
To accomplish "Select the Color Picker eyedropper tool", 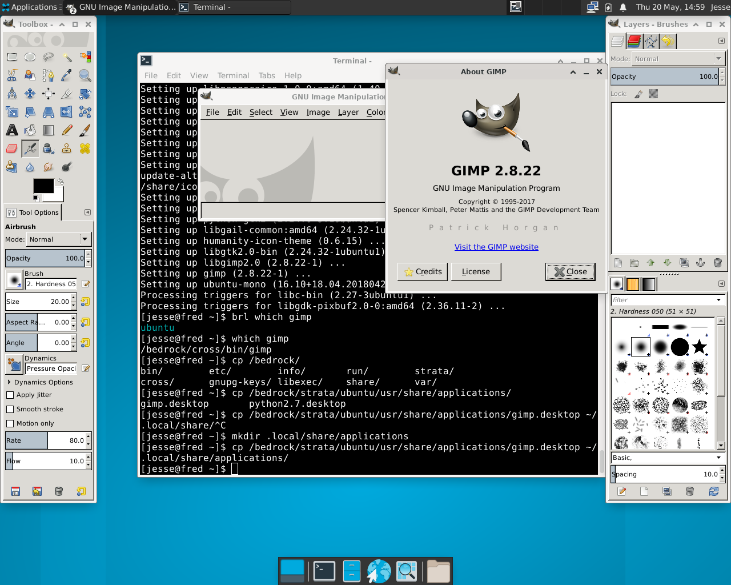I will 67,75.
